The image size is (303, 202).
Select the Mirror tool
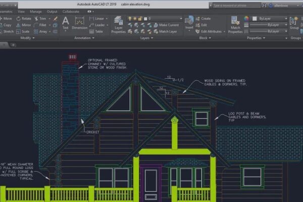pyautogui.click(x=24, y=25)
